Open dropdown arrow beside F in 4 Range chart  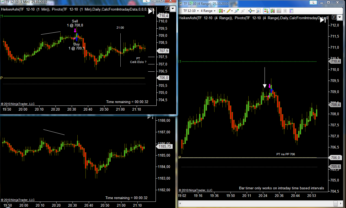point(340,17)
